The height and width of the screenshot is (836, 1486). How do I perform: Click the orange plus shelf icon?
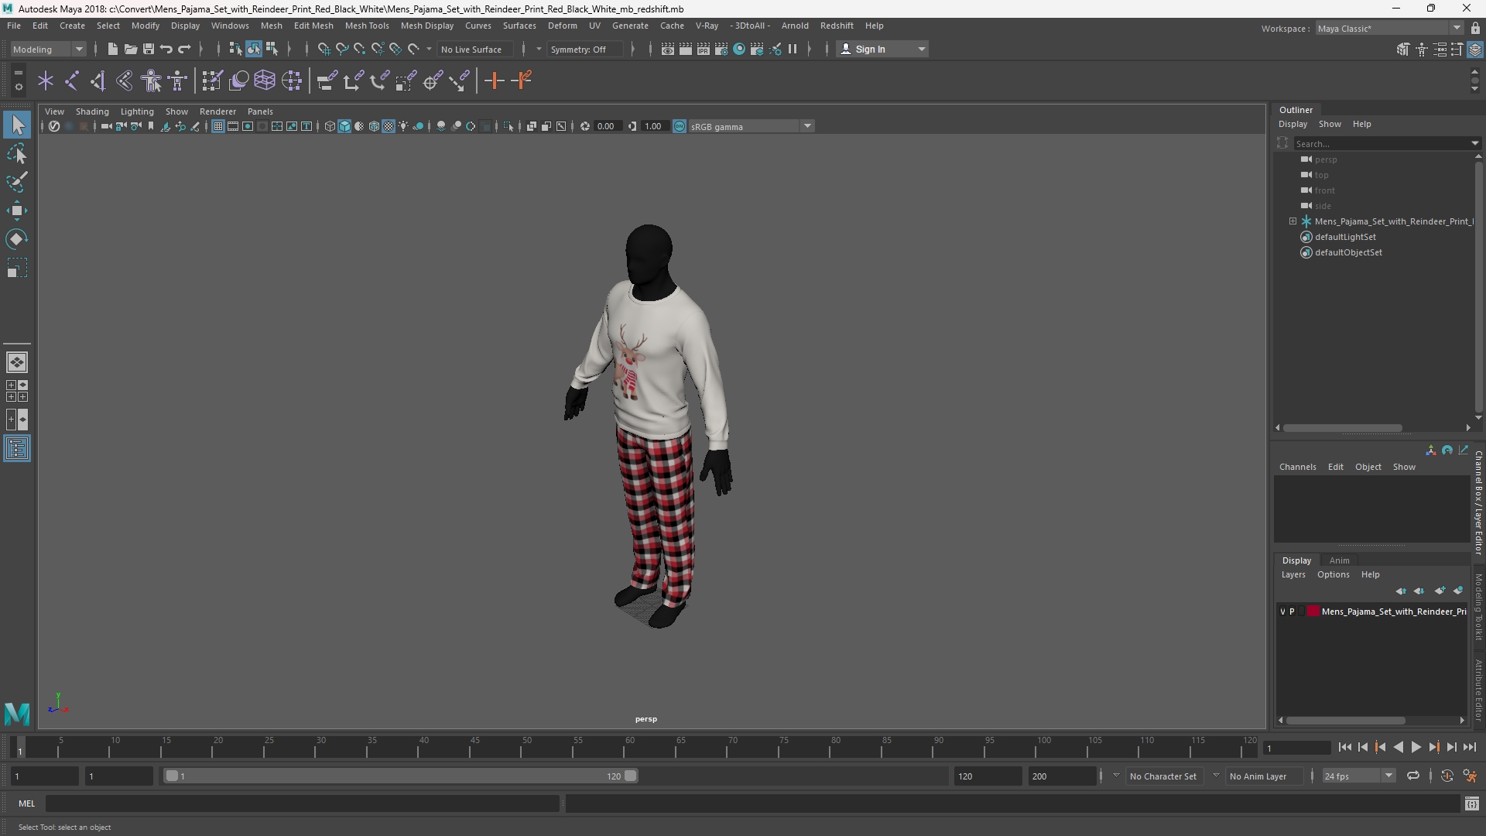(x=494, y=81)
